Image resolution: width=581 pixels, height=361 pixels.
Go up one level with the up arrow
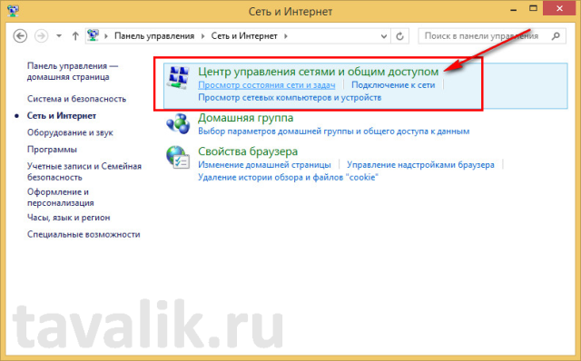[x=75, y=36]
